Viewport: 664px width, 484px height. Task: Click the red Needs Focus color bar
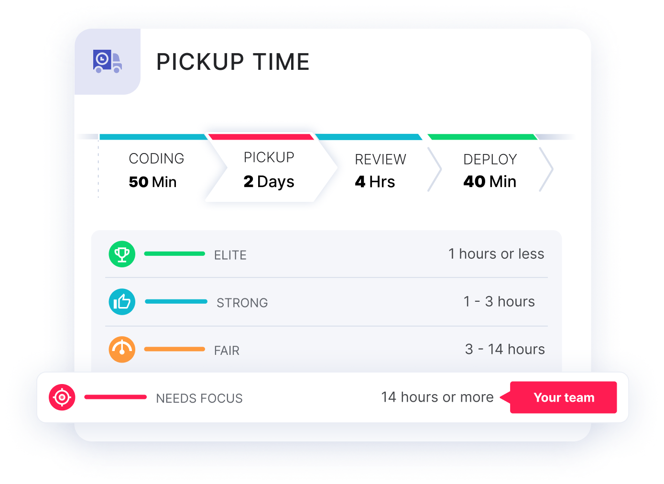pos(115,397)
